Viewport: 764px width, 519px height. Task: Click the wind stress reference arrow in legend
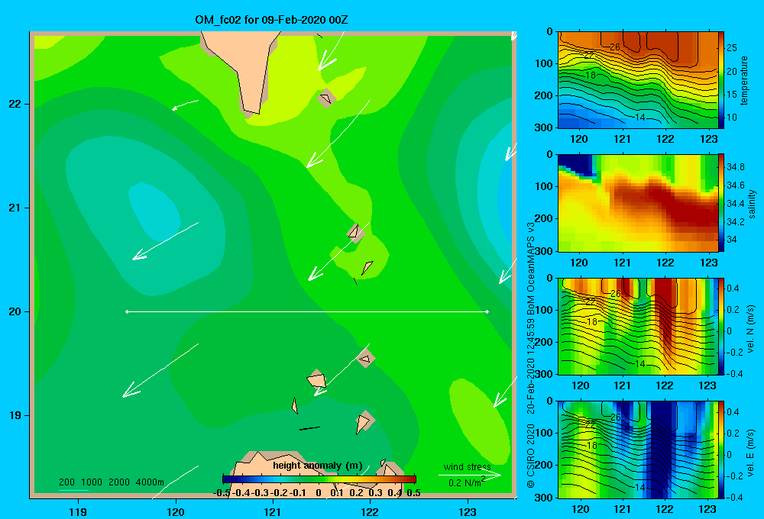[x=469, y=475]
